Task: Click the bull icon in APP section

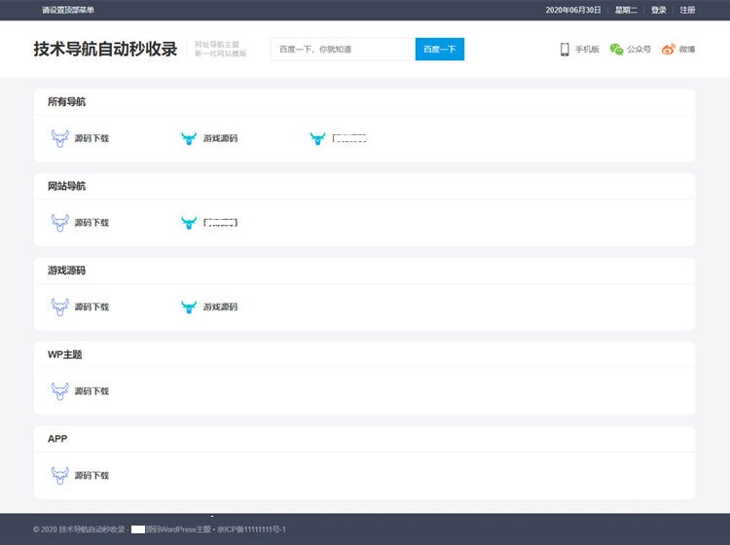Action: click(59, 475)
